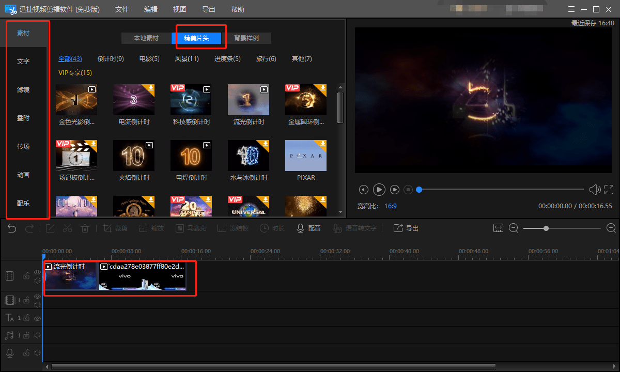Screen dimensions: 620x372
Task: Open the 文件 menu
Action: coord(122,9)
